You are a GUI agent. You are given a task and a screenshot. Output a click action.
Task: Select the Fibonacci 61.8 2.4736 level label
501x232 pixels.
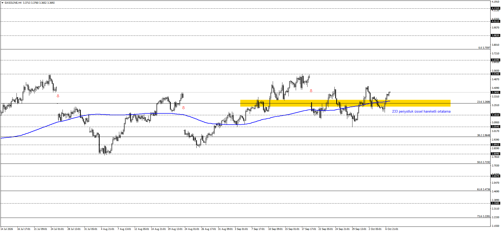click(483, 189)
